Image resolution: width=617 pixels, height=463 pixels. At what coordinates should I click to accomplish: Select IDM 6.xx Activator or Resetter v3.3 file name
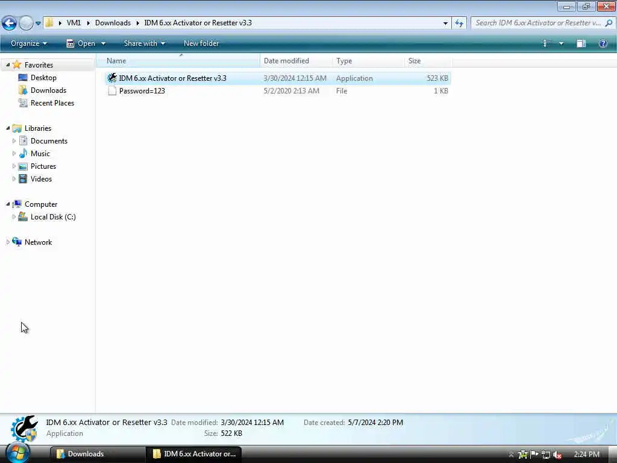173,78
